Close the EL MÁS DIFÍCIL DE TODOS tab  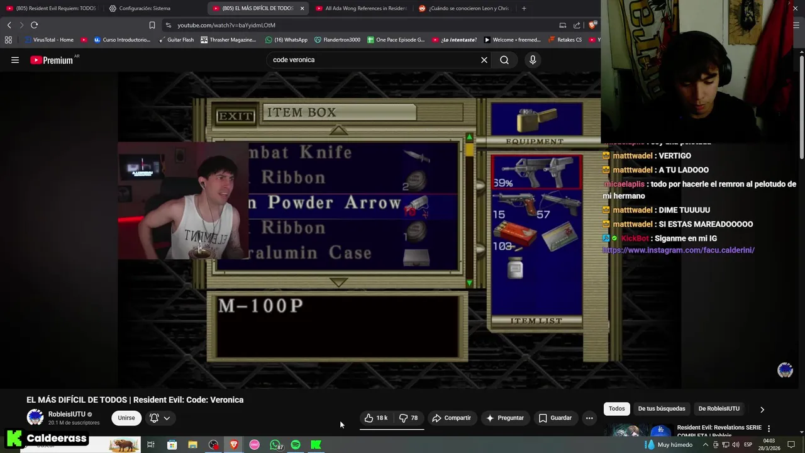pyautogui.click(x=303, y=8)
